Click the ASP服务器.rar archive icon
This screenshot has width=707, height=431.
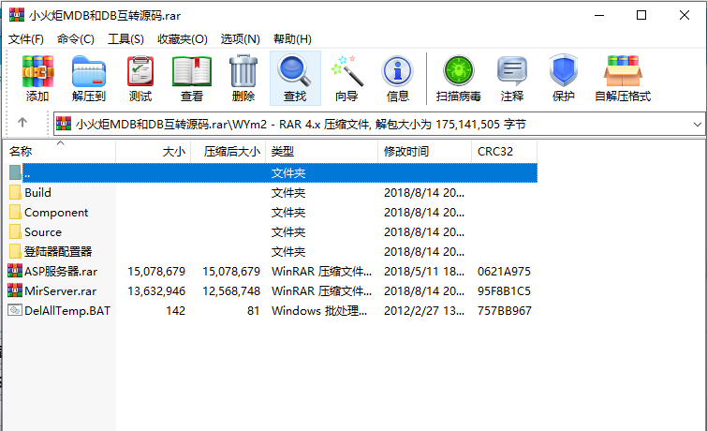pos(15,271)
